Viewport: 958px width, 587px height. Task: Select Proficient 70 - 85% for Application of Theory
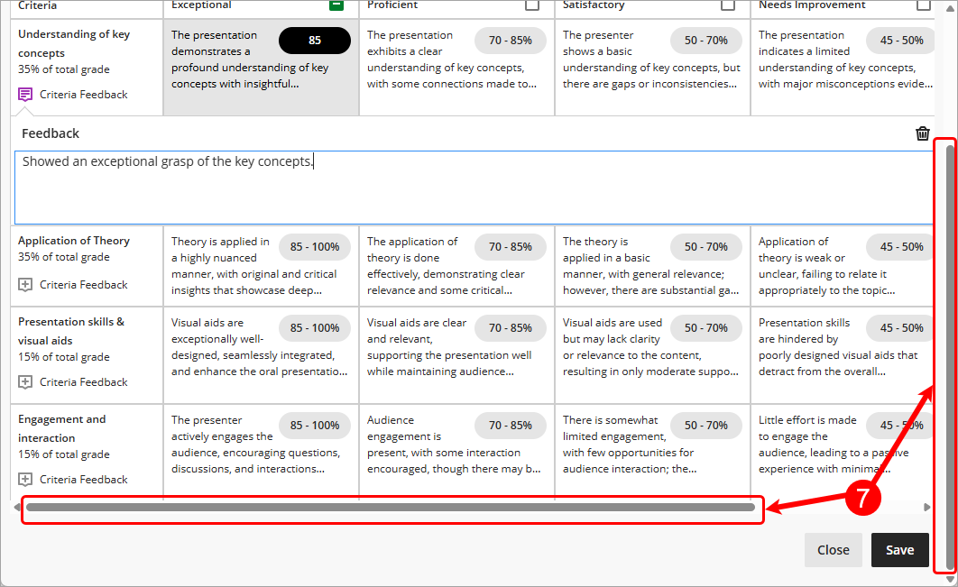[x=510, y=247]
